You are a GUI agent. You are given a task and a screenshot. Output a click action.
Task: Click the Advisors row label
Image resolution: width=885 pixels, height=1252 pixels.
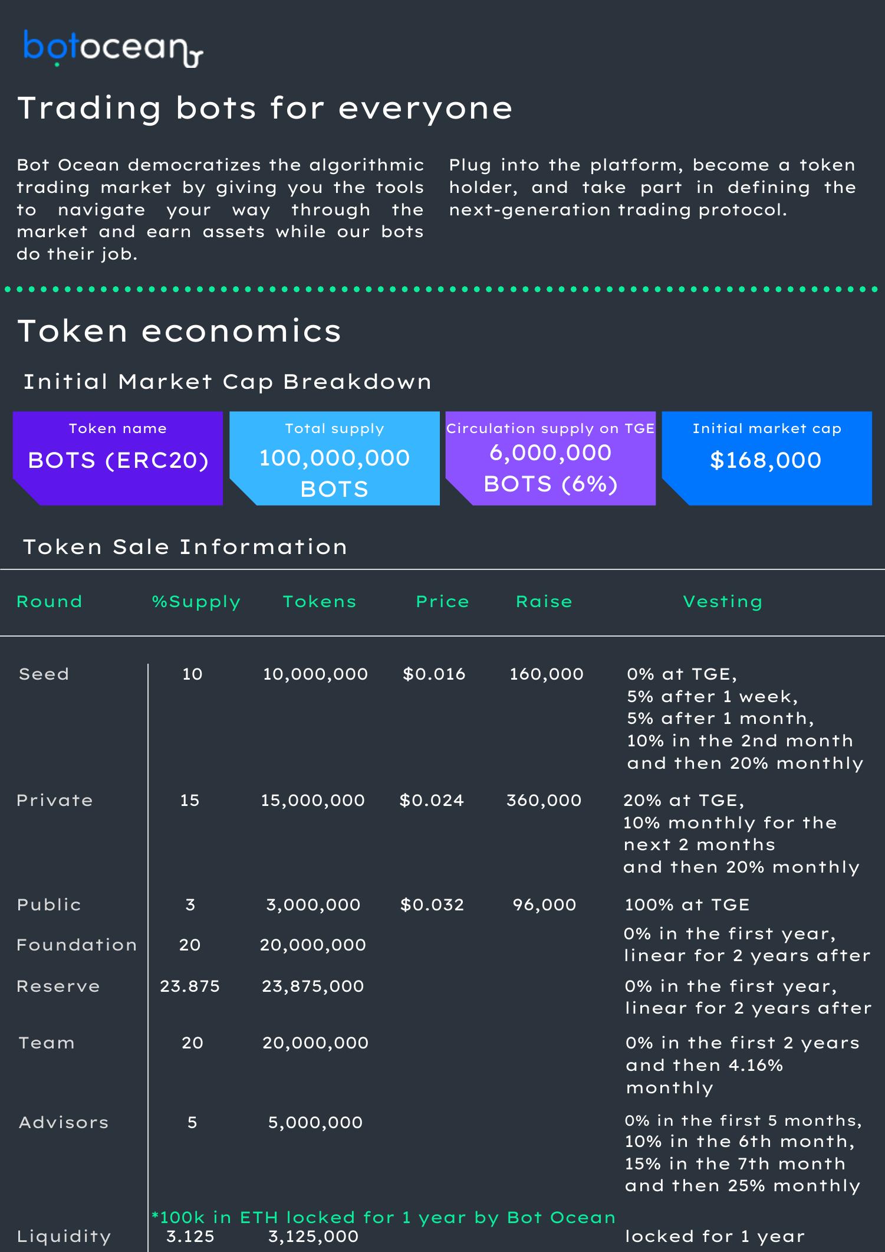(x=64, y=1122)
